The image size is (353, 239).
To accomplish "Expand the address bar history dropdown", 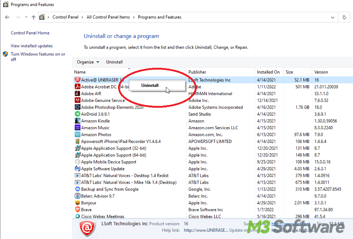I will [x=333, y=17].
